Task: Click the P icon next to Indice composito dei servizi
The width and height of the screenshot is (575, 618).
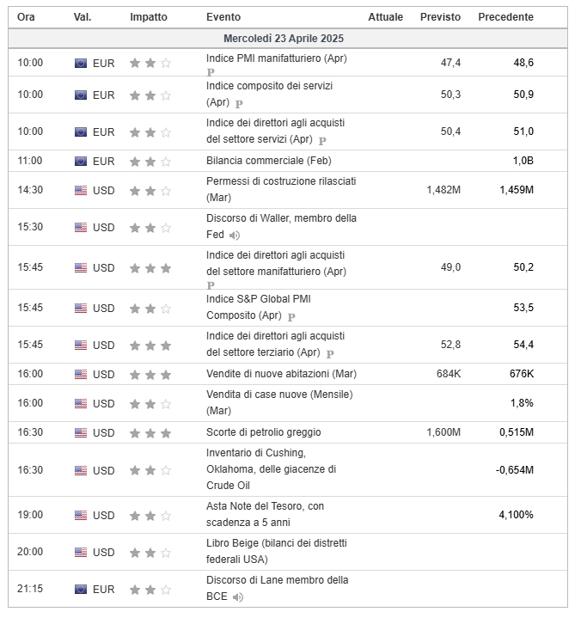Action: coord(239,104)
